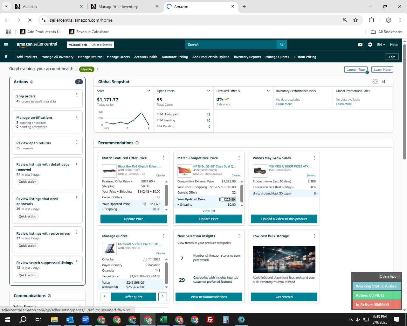Open Chrome tab search dropdown arrow
Viewport: 407px width, 326px height.
click(6, 6)
